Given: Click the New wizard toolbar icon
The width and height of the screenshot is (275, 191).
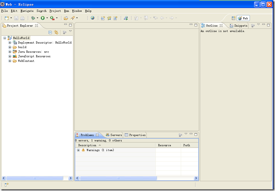Looking at the screenshot, I should point(7,18).
